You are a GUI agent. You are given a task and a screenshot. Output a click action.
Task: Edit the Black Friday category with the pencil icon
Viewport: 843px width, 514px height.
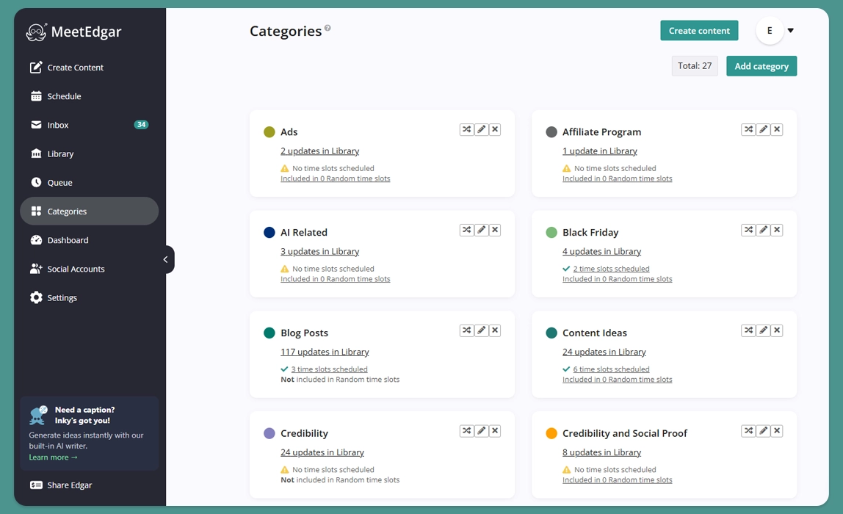(762, 229)
